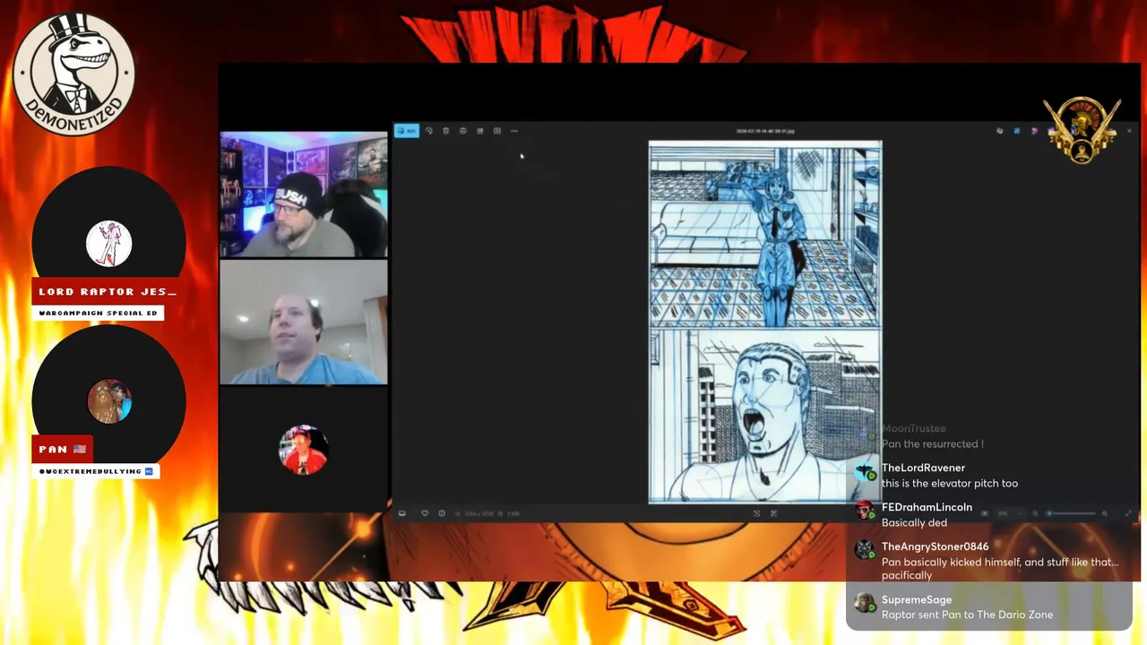Image resolution: width=1147 pixels, height=645 pixels.
Task: Start slideshow from the toolbar icon
Action: click(x=497, y=131)
